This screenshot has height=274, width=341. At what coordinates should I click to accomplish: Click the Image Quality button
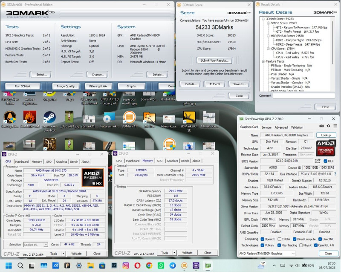[x=66, y=87]
